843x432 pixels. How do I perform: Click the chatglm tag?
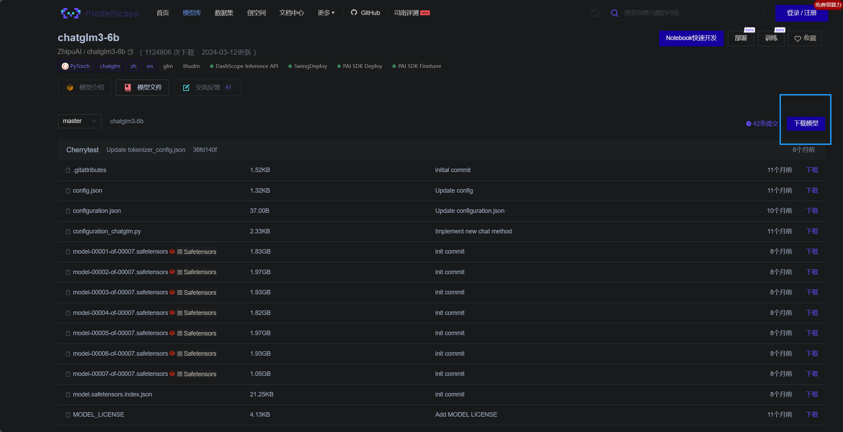pos(110,66)
